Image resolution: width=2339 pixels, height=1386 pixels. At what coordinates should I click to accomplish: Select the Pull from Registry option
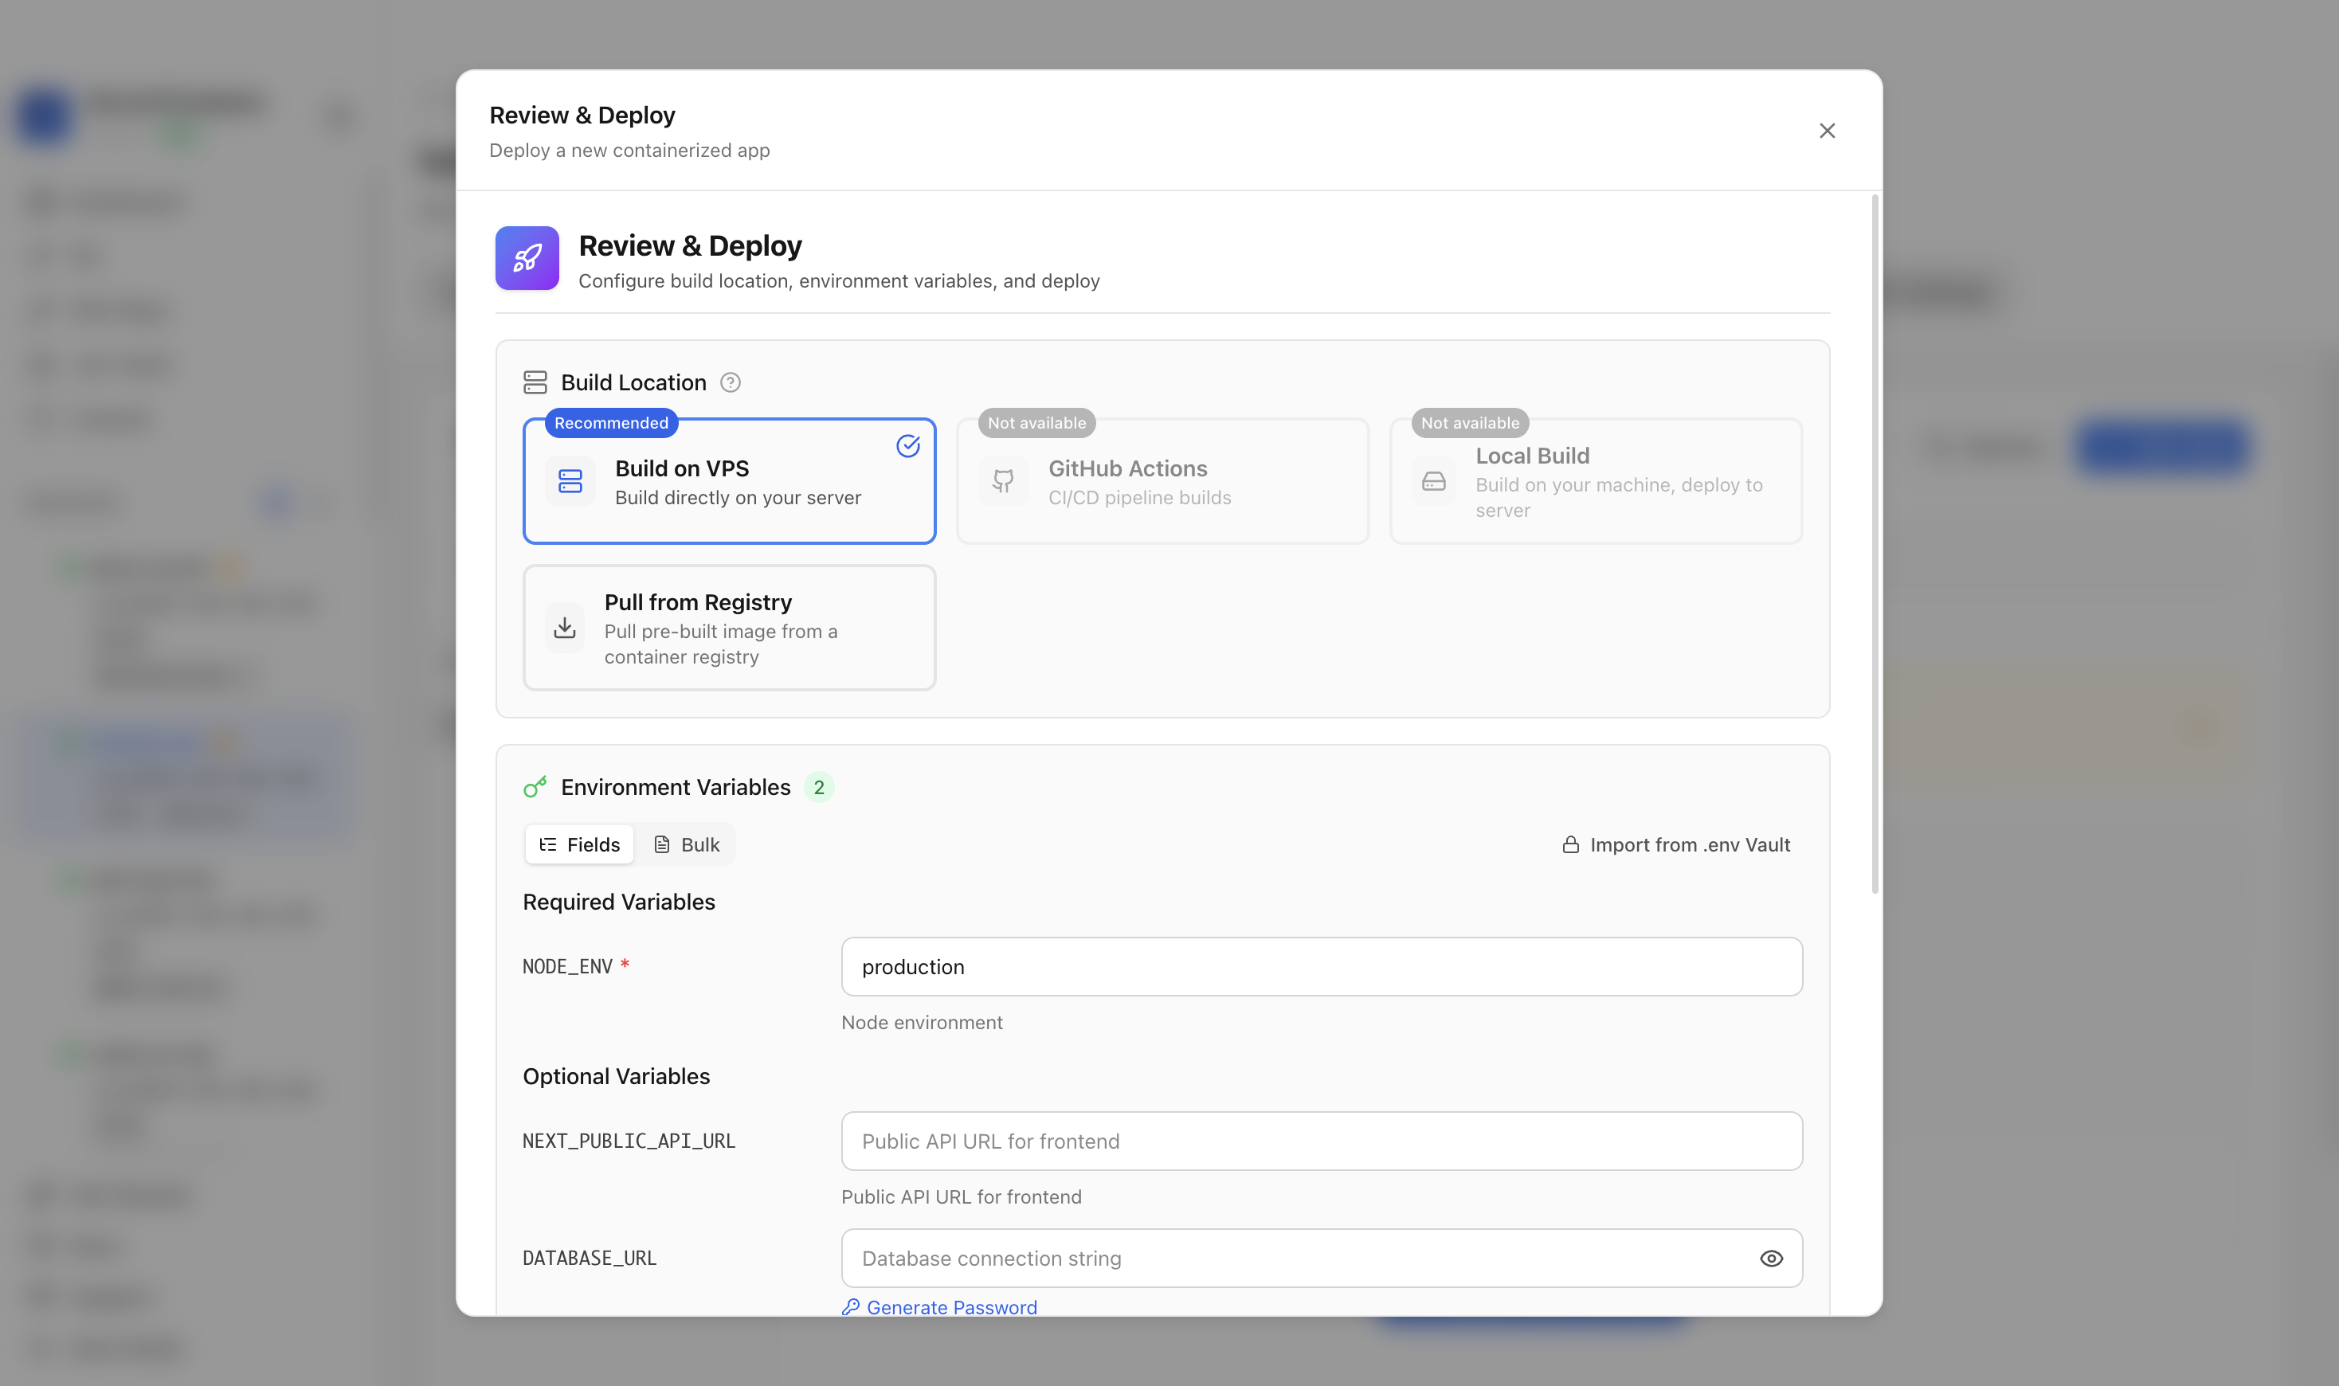(729, 628)
